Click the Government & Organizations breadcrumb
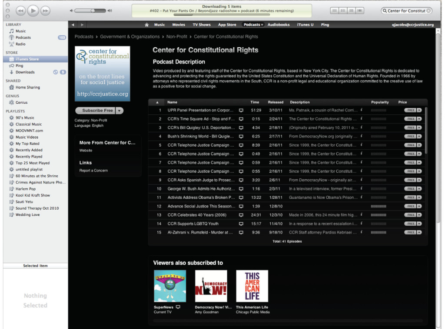445x329 pixels. (x=130, y=36)
